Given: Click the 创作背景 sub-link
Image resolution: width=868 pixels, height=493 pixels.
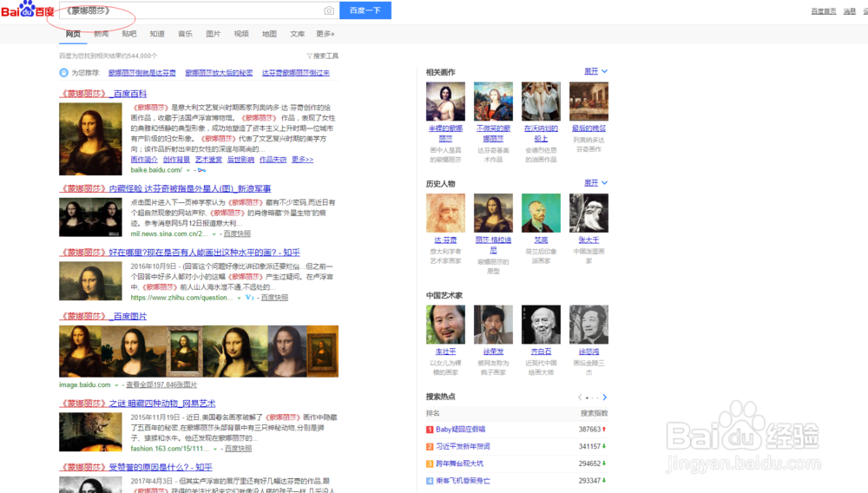Looking at the screenshot, I should coord(176,160).
